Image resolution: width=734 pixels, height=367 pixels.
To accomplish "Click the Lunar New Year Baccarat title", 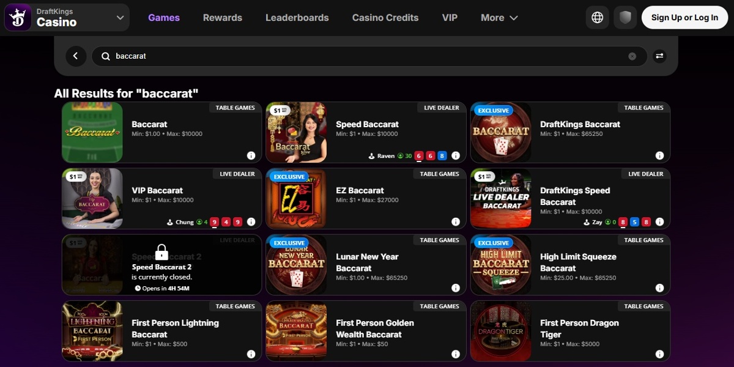I will 367,262.
